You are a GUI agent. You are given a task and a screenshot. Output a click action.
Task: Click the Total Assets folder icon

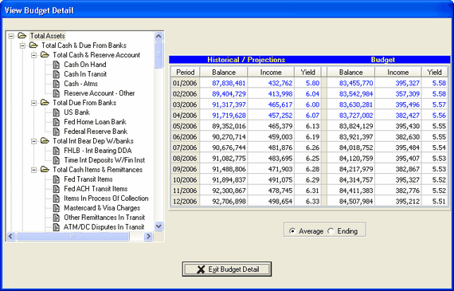(22, 36)
